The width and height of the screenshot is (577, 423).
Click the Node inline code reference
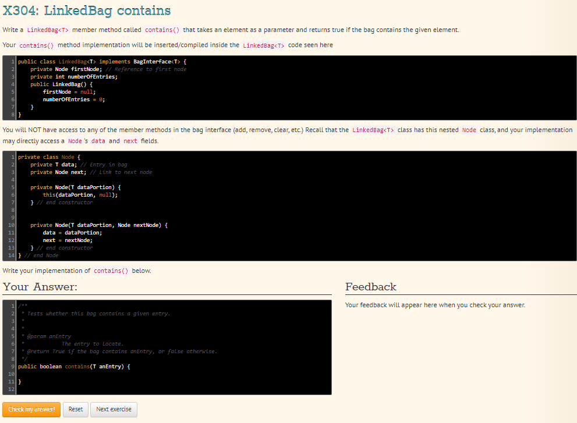[469, 130]
